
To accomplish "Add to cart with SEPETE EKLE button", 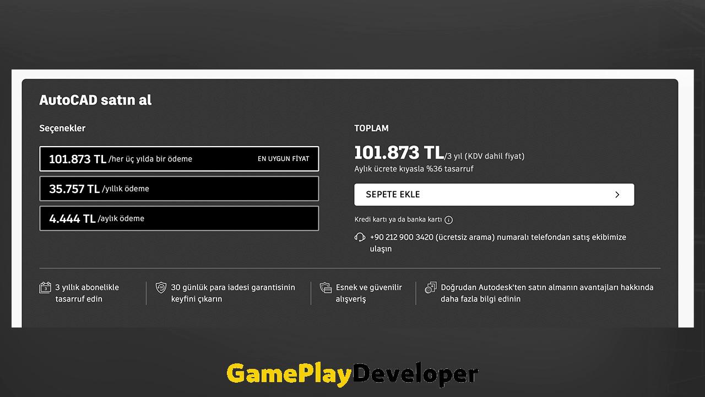I will tap(494, 195).
